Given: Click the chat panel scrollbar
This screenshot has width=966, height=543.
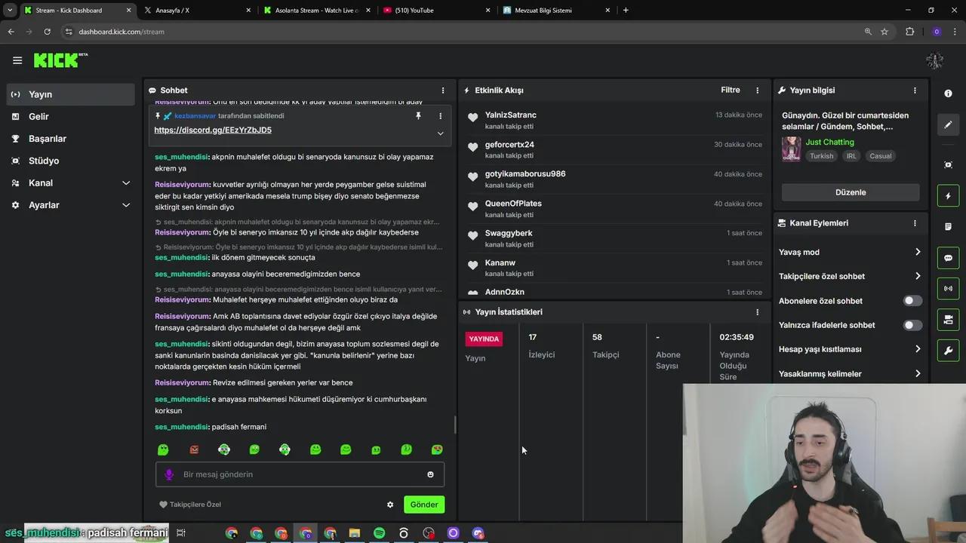Looking at the screenshot, I should point(454,425).
